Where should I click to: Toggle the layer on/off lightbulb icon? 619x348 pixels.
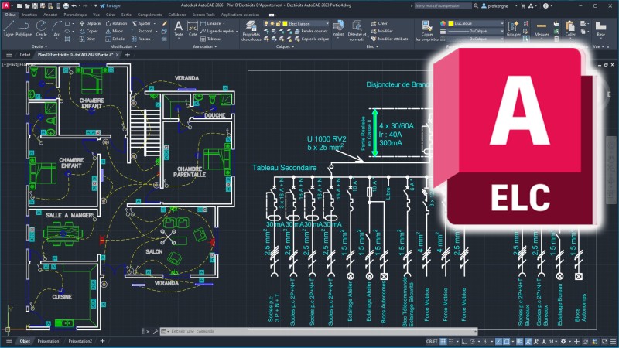click(x=266, y=24)
